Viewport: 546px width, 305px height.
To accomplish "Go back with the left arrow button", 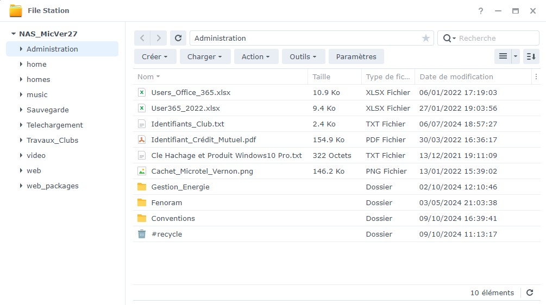I will coord(142,38).
